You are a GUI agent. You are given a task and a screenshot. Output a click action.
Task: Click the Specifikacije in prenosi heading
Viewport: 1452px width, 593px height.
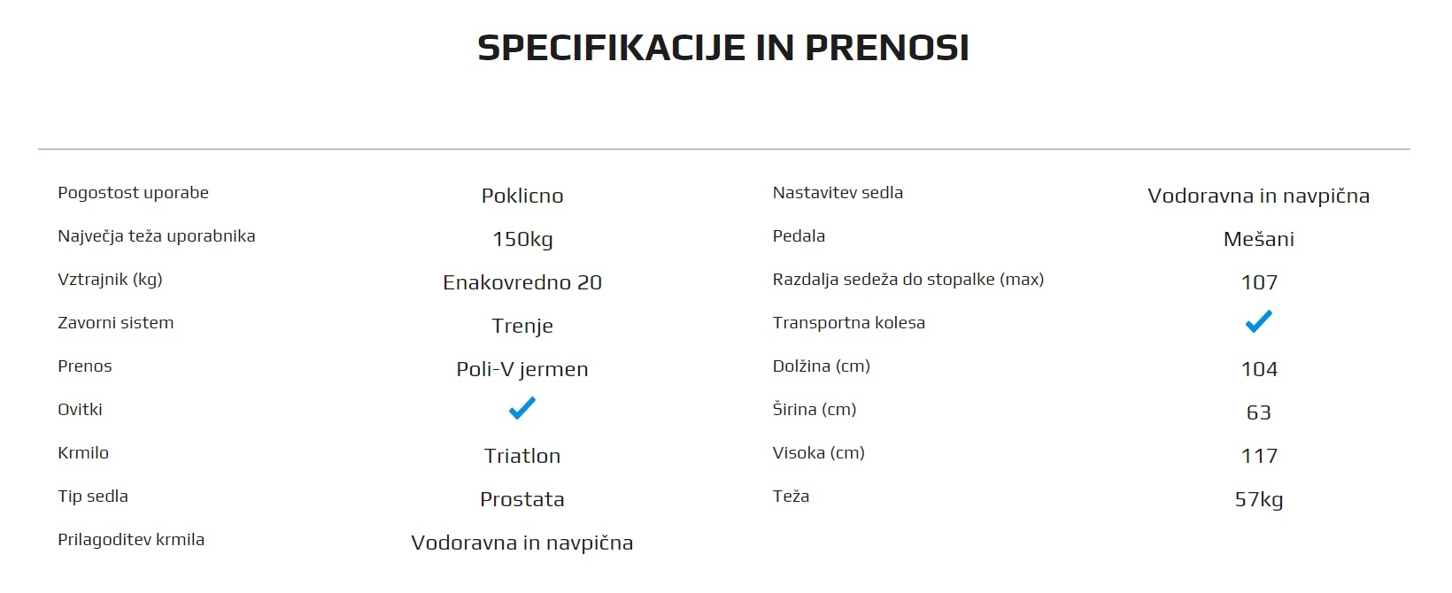pos(723,48)
